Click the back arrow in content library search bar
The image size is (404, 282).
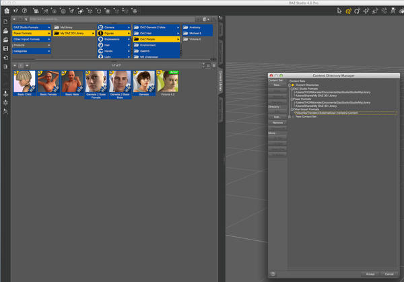coord(14,19)
